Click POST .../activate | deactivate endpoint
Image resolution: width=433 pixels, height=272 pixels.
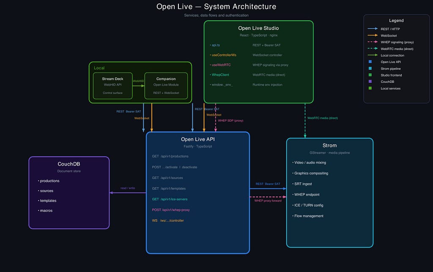point(175,167)
